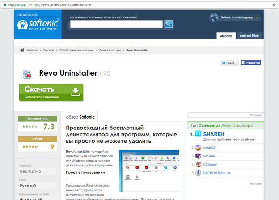Open UltraISO link
This screenshot has width=279, height=200.
click(x=209, y=148)
